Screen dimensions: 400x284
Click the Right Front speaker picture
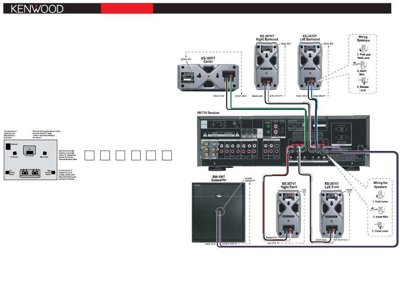288,214
